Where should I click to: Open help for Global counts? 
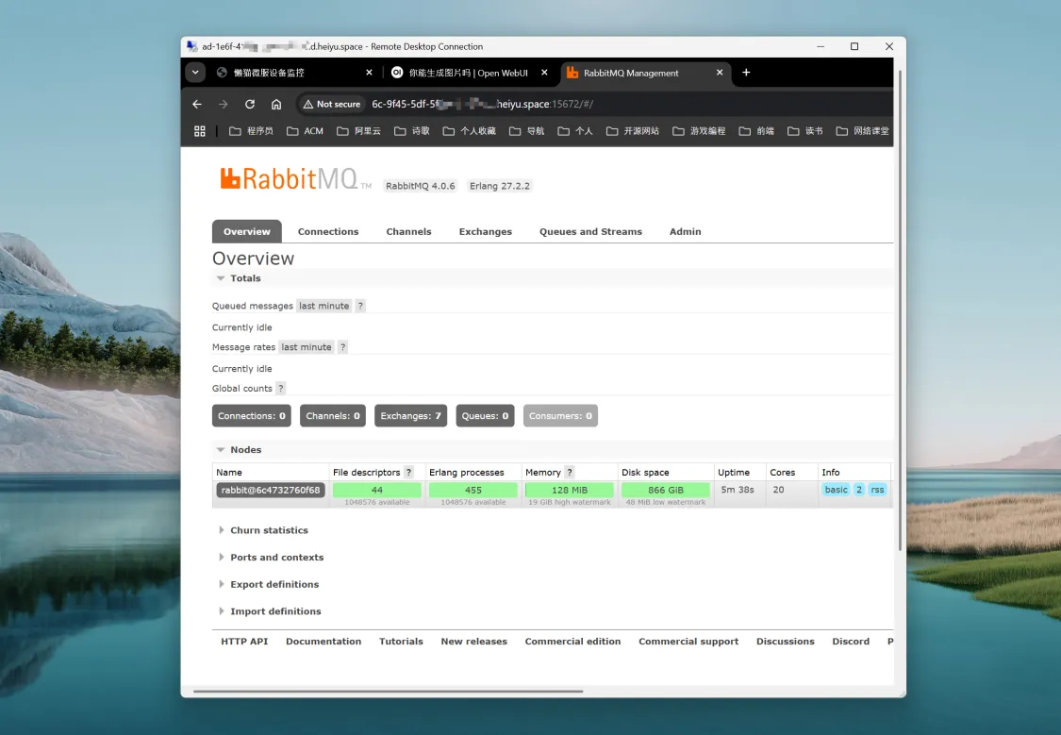tap(281, 389)
